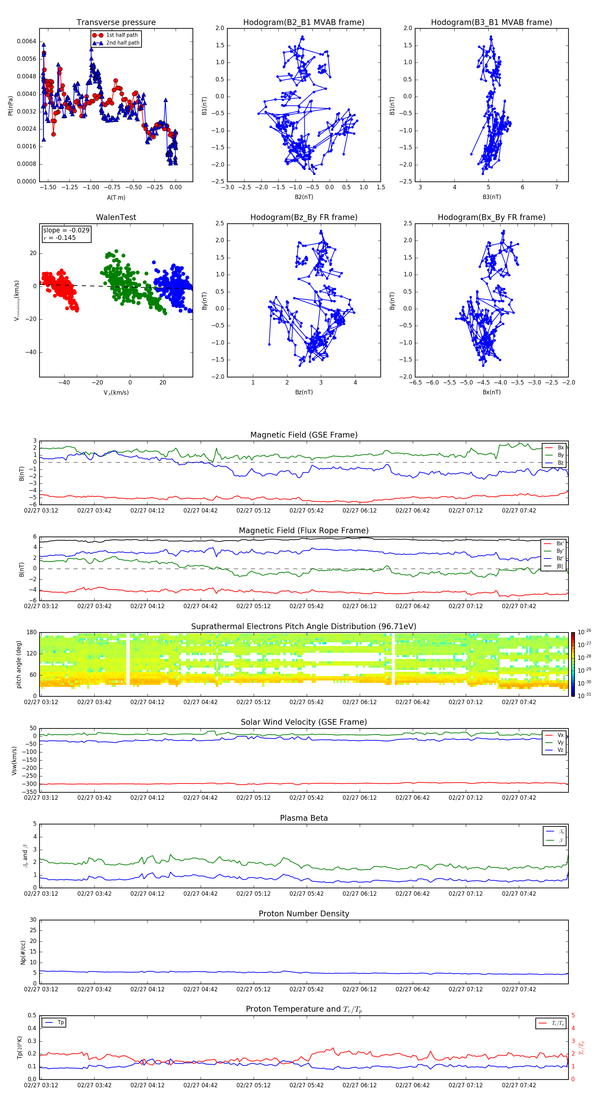This screenshot has width=608, height=1115.
Task: Click the 'Solar Wind Velocity (GSE Frame)' title
Action: [304, 722]
